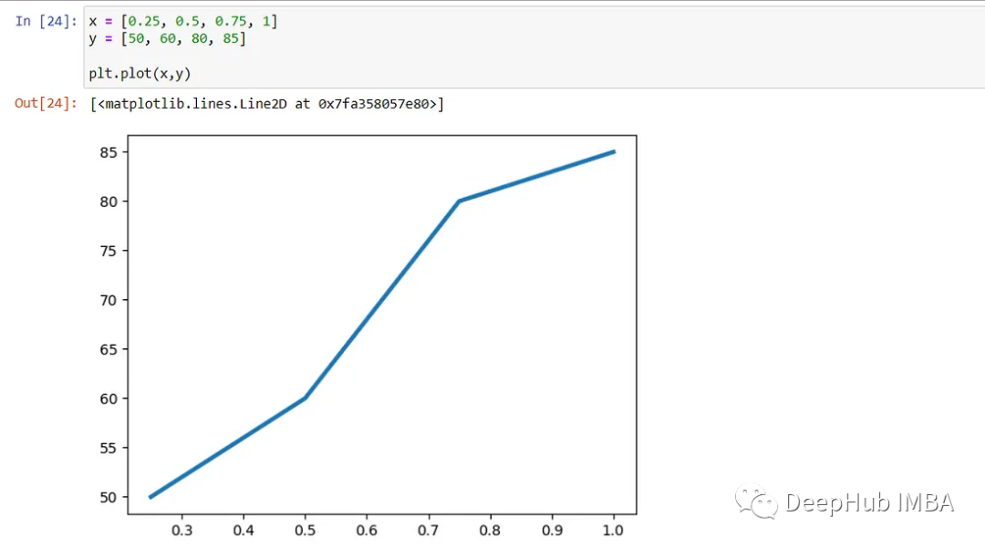
Task: Click y-axis tick label 55
Action: (x=108, y=449)
